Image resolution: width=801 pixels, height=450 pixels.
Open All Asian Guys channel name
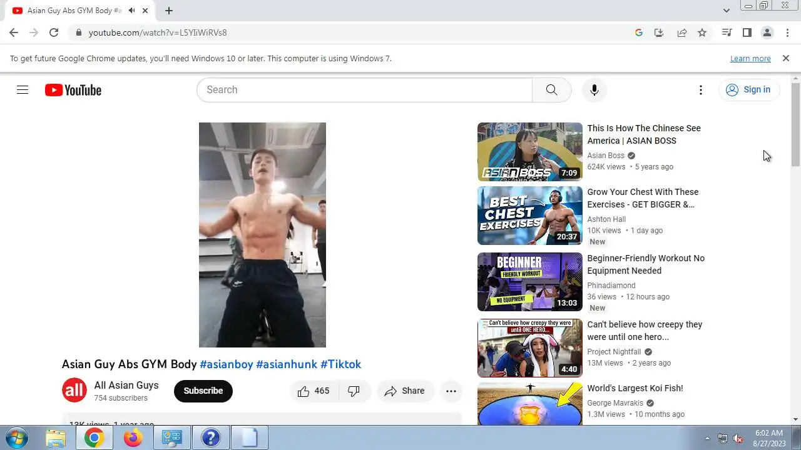click(126, 386)
